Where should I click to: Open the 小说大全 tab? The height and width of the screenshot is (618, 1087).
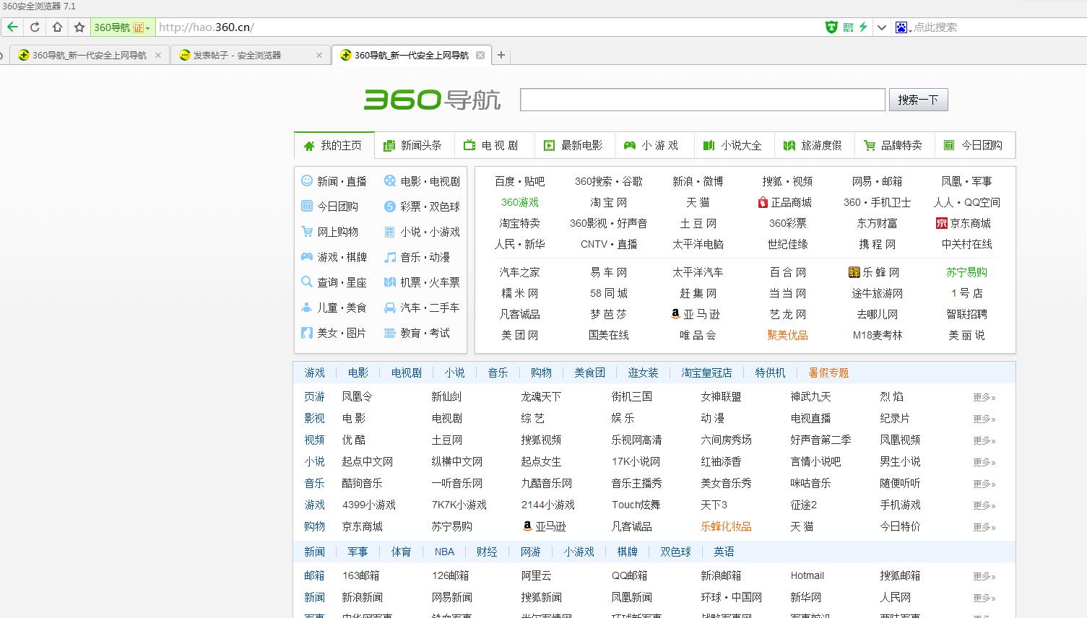click(x=734, y=145)
